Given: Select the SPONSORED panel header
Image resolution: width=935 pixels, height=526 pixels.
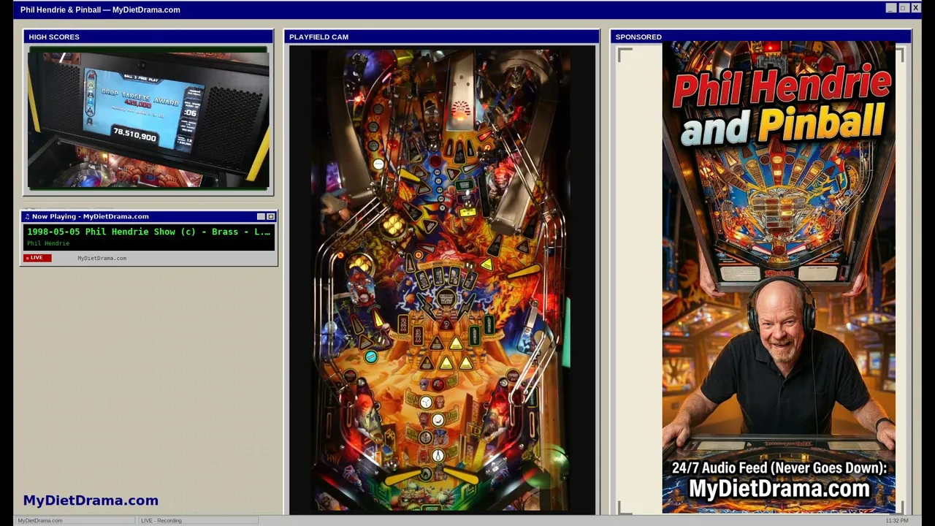Looking at the screenshot, I should point(760,37).
